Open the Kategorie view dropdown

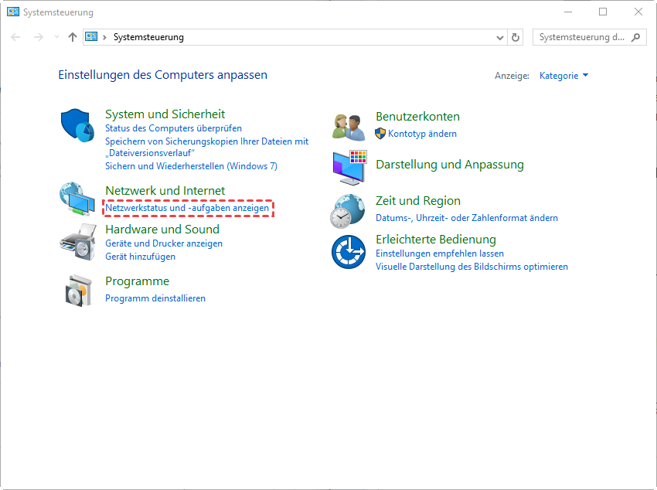(563, 76)
